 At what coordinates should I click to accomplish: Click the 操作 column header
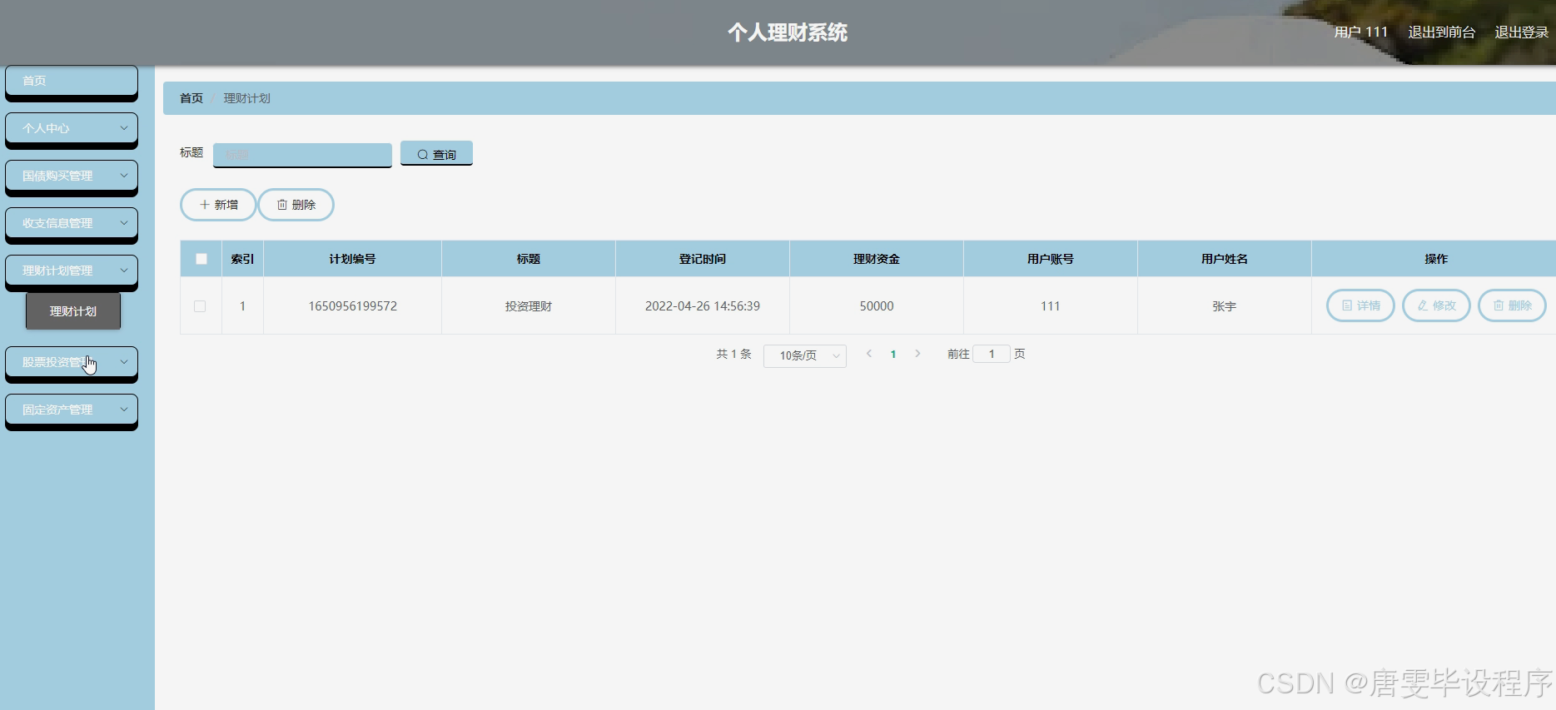coord(1435,259)
